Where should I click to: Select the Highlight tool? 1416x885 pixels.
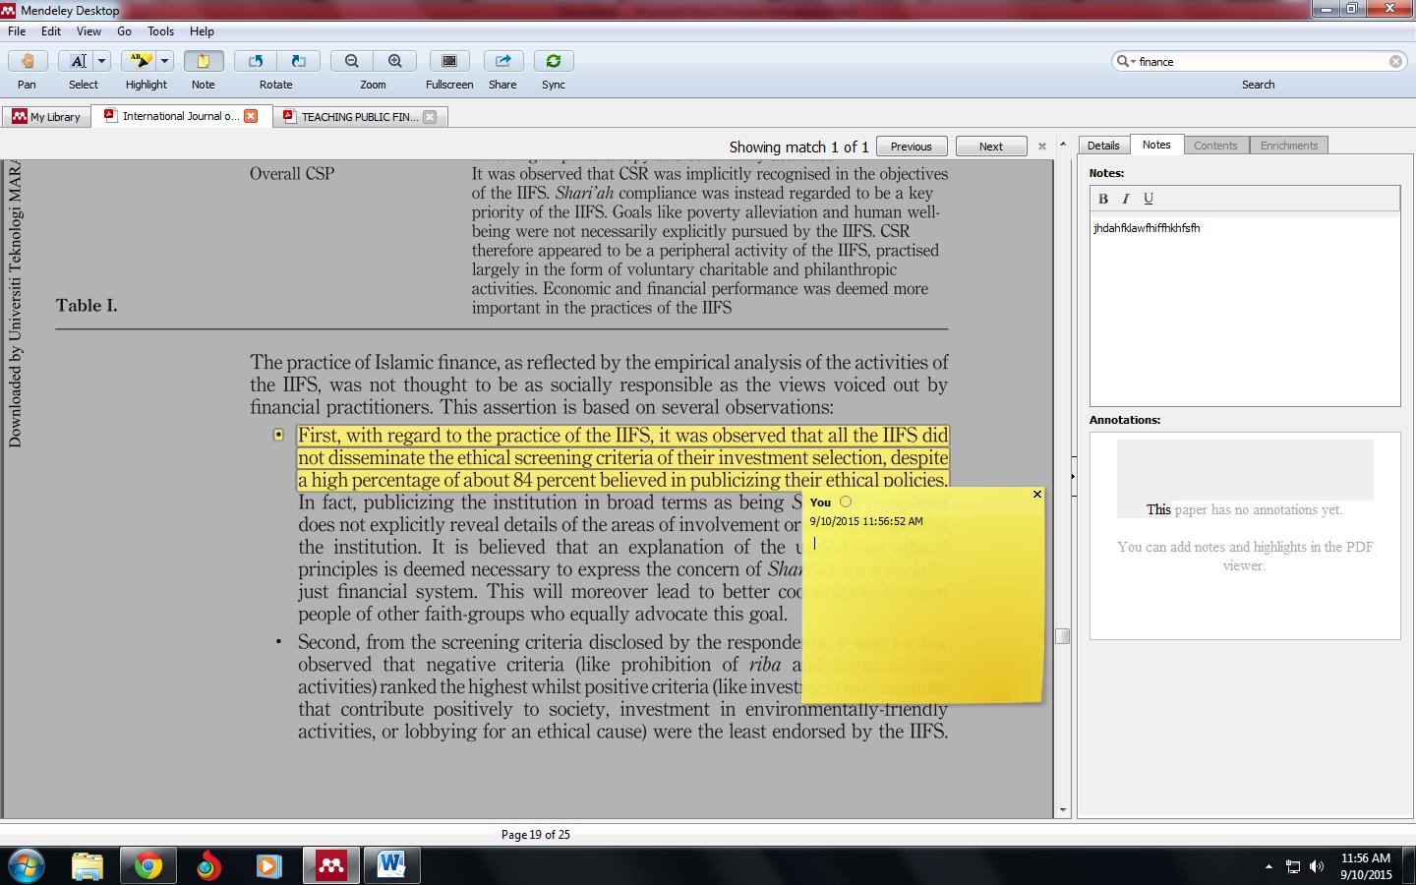(x=141, y=60)
